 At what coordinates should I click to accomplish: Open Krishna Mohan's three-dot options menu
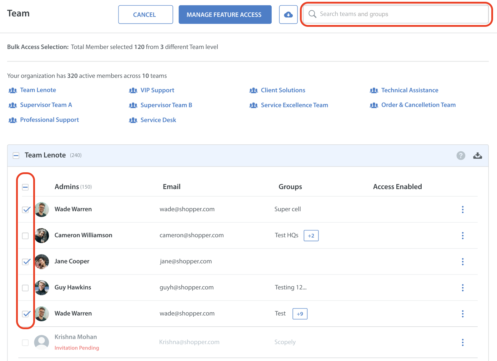tap(462, 342)
